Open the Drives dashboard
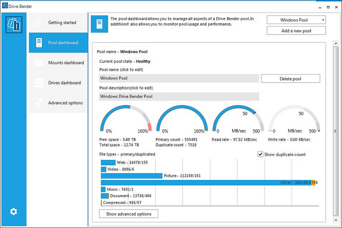 coord(59,83)
